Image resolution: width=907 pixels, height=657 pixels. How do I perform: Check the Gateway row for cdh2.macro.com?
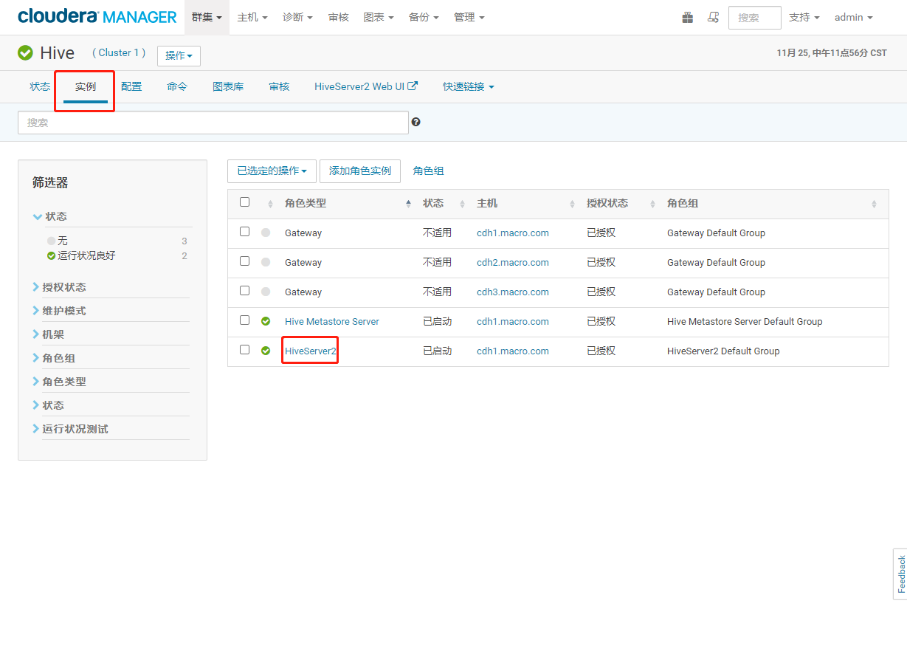point(245,261)
